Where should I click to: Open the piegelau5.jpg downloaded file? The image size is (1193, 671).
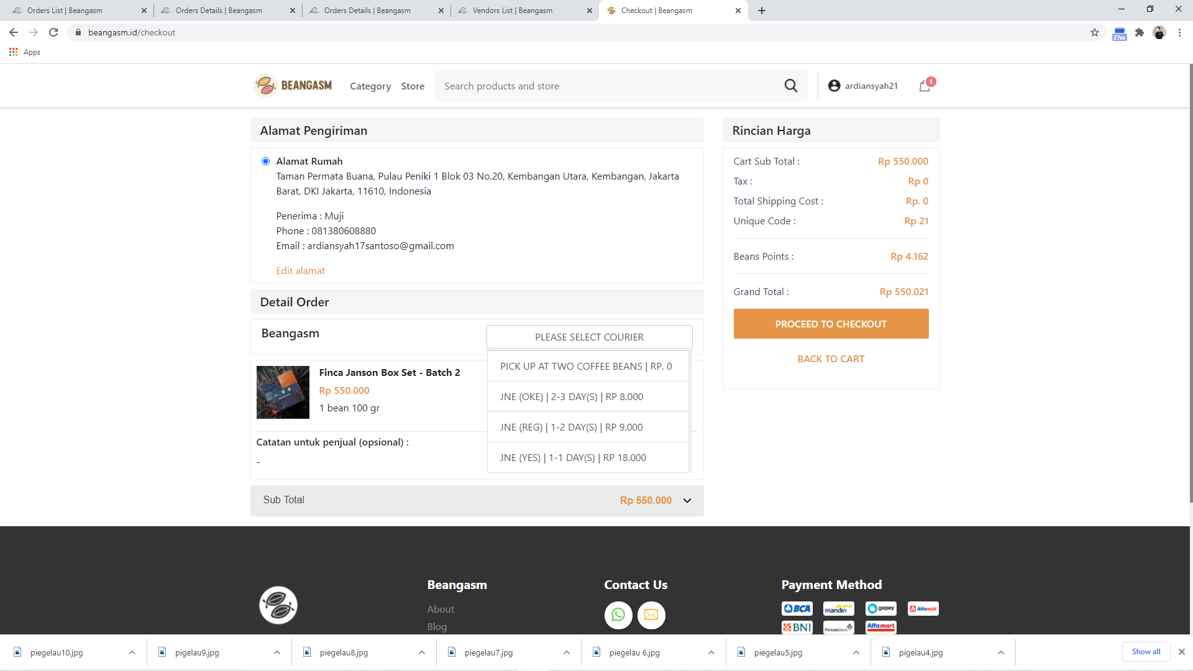coord(778,652)
